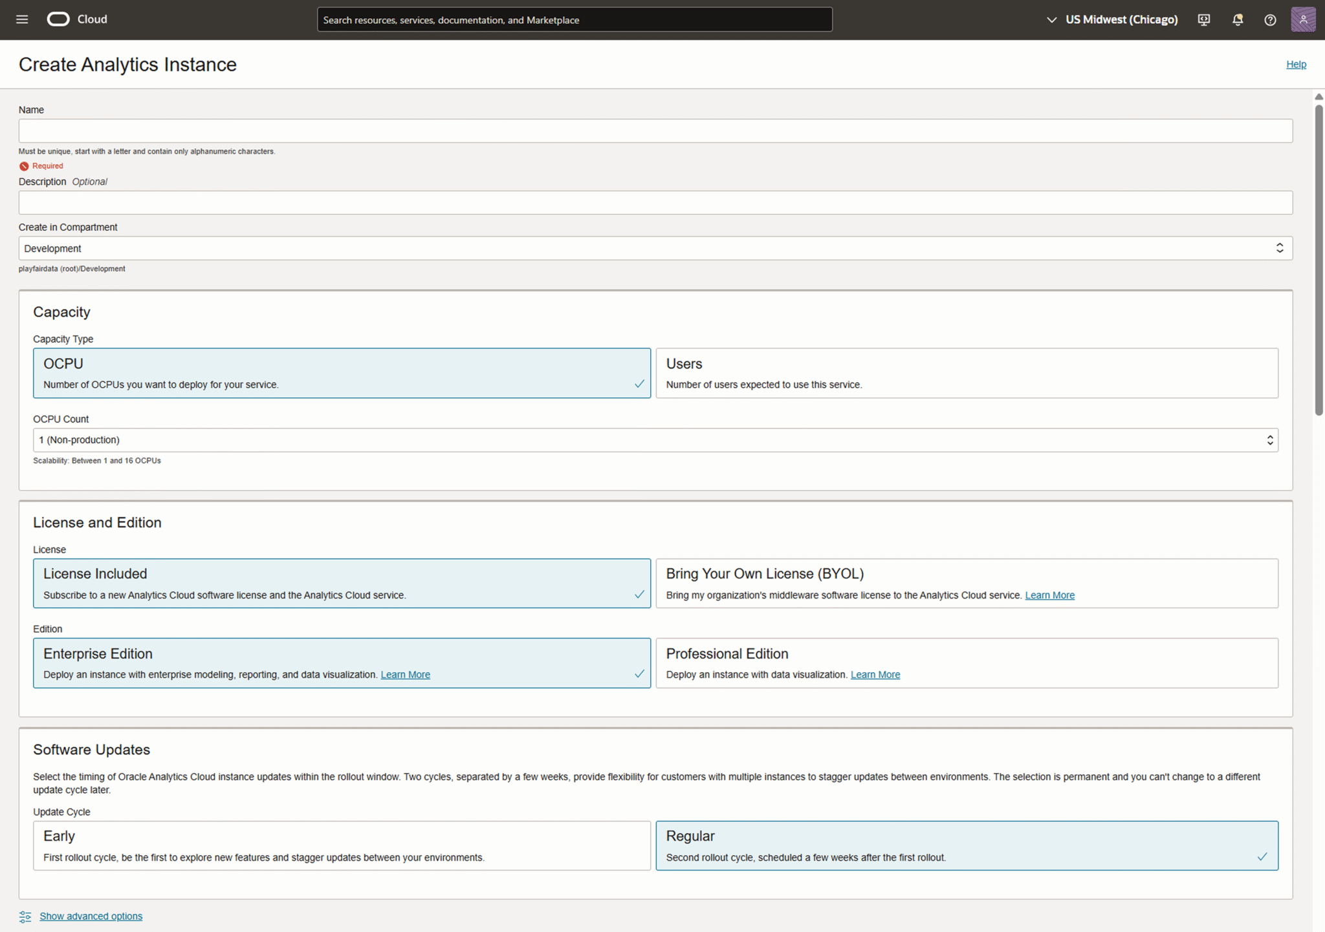
Task: Click the Create Analytics Instance heading
Action: pyautogui.click(x=127, y=65)
